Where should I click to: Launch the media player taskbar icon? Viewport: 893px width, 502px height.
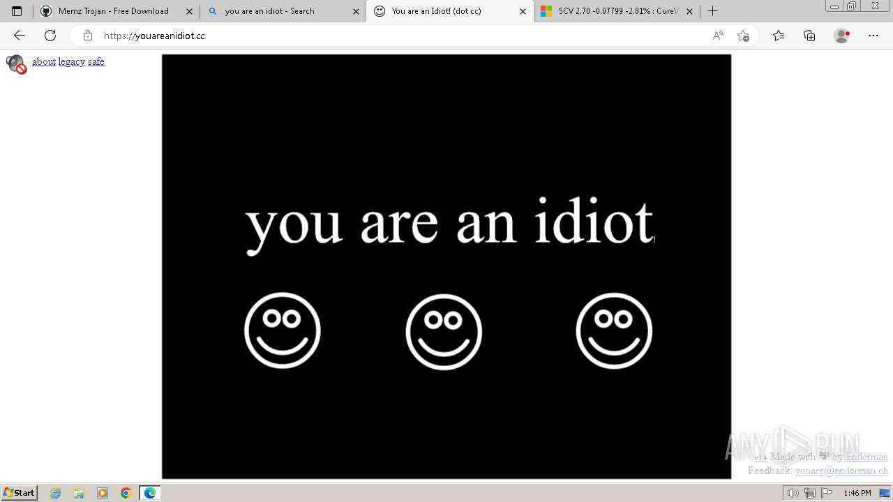pos(103,493)
